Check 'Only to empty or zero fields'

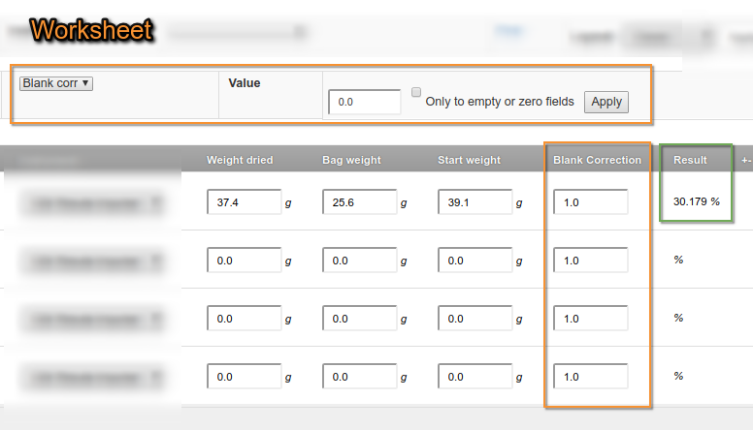(416, 93)
